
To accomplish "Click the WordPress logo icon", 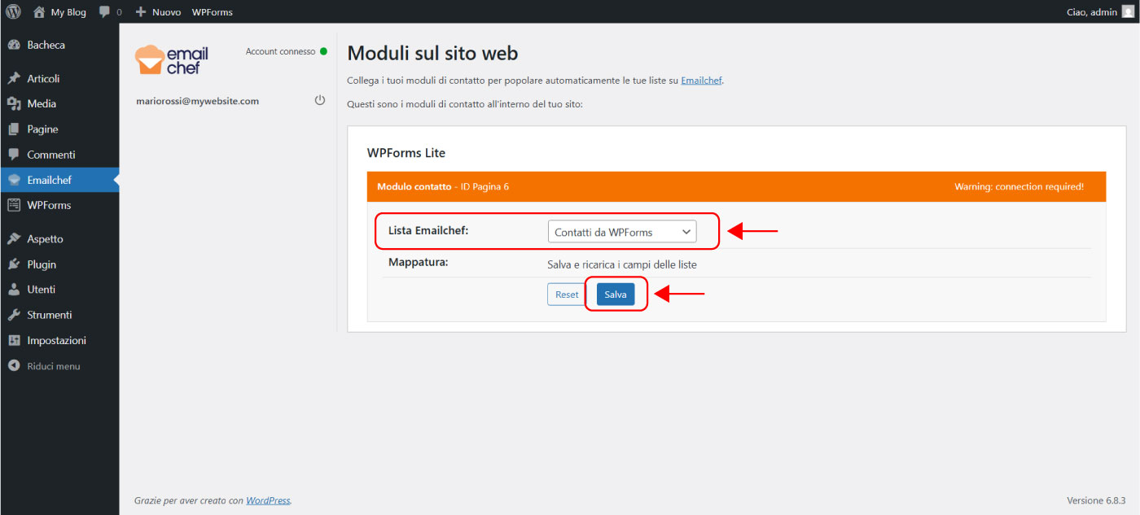I will [x=13, y=12].
